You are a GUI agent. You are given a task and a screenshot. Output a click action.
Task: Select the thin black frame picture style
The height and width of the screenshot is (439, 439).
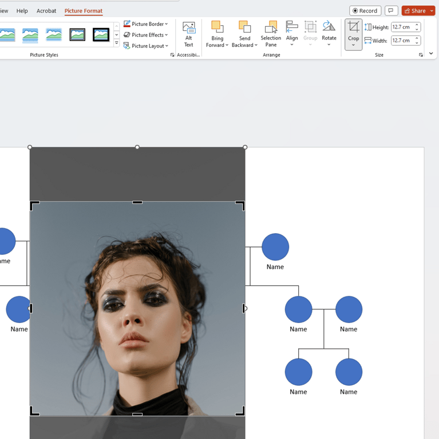tap(77, 35)
